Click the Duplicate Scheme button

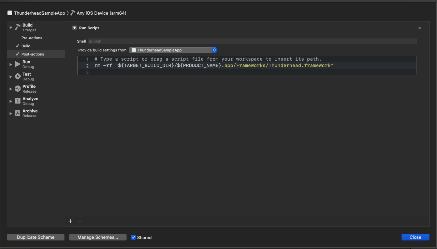click(x=36, y=237)
